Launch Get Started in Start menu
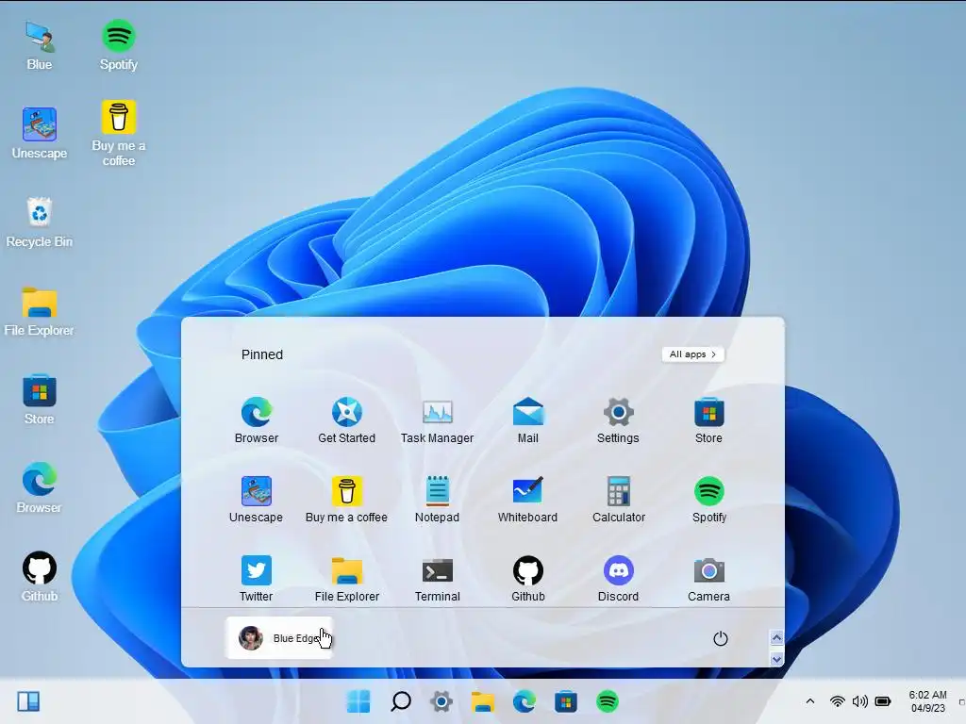This screenshot has height=724, width=966. [x=347, y=420]
